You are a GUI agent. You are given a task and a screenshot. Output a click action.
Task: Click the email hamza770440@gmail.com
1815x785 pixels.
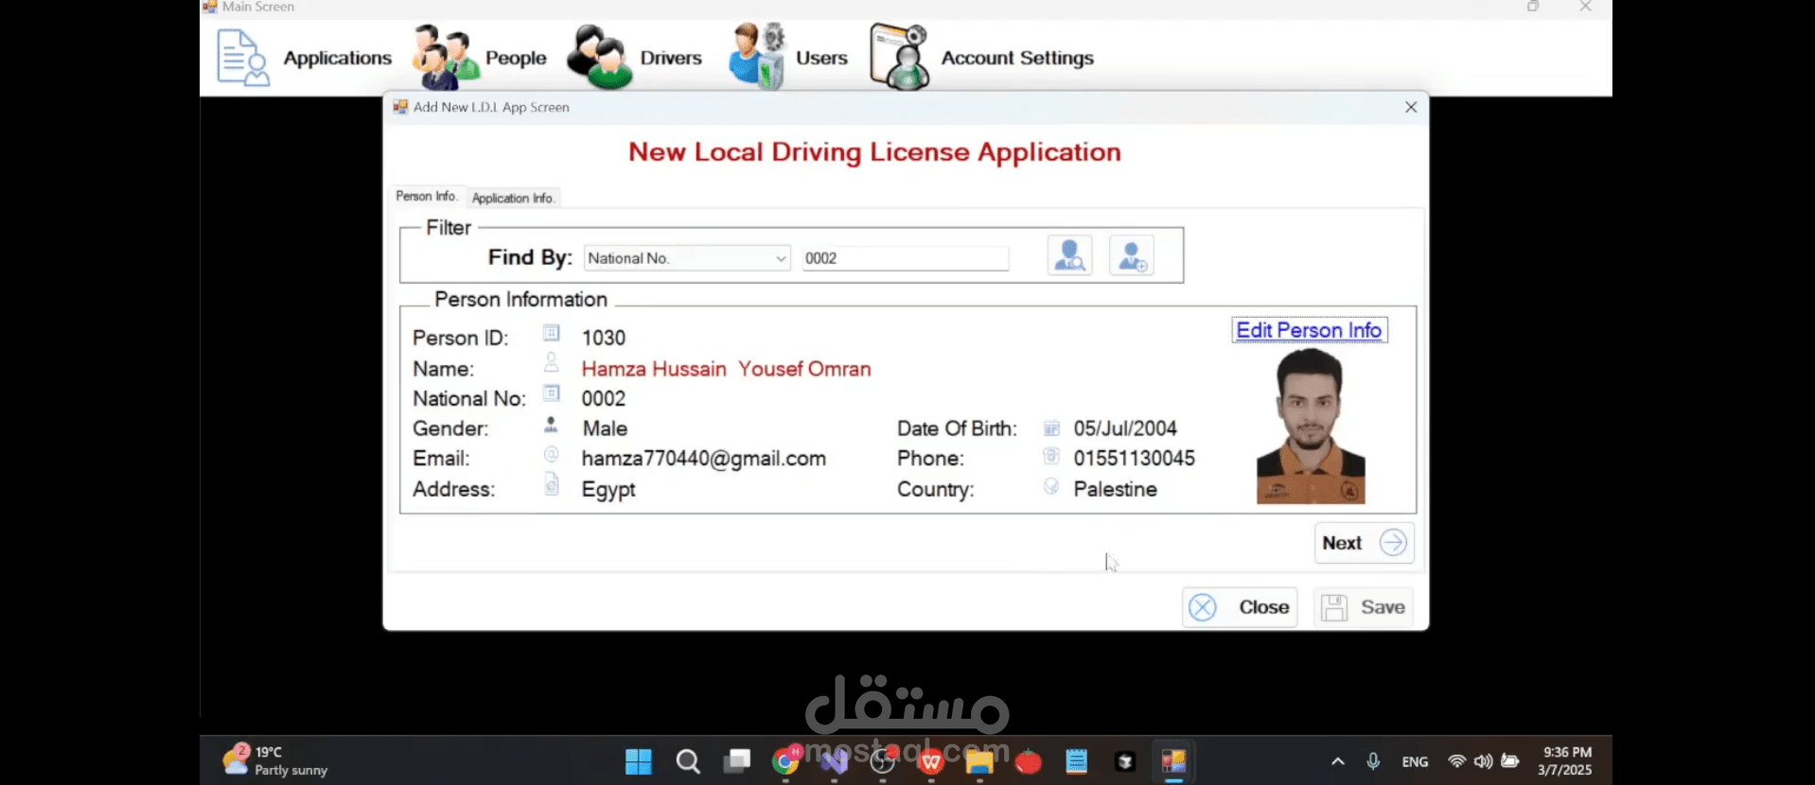tap(704, 459)
